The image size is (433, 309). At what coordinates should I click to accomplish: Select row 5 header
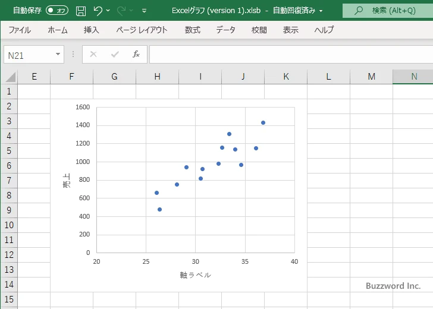[x=9, y=151]
